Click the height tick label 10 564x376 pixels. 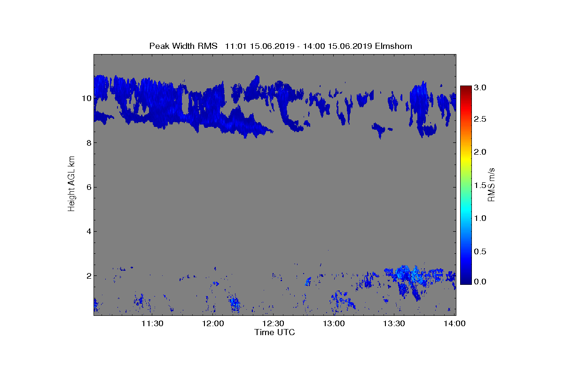tap(86, 98)
